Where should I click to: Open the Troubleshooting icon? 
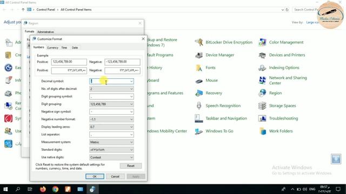(x=262, y=119)
